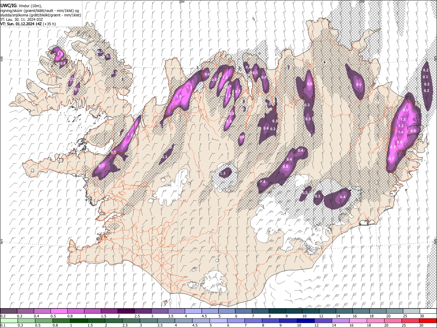Click the '1.4' precipitation value on the east coast
The image size is (437, 328).
(x=401, y=132)
